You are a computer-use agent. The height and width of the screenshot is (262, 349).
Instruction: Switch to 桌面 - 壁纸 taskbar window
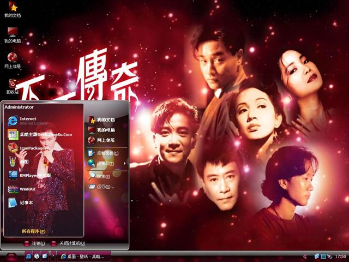point(84,257)
